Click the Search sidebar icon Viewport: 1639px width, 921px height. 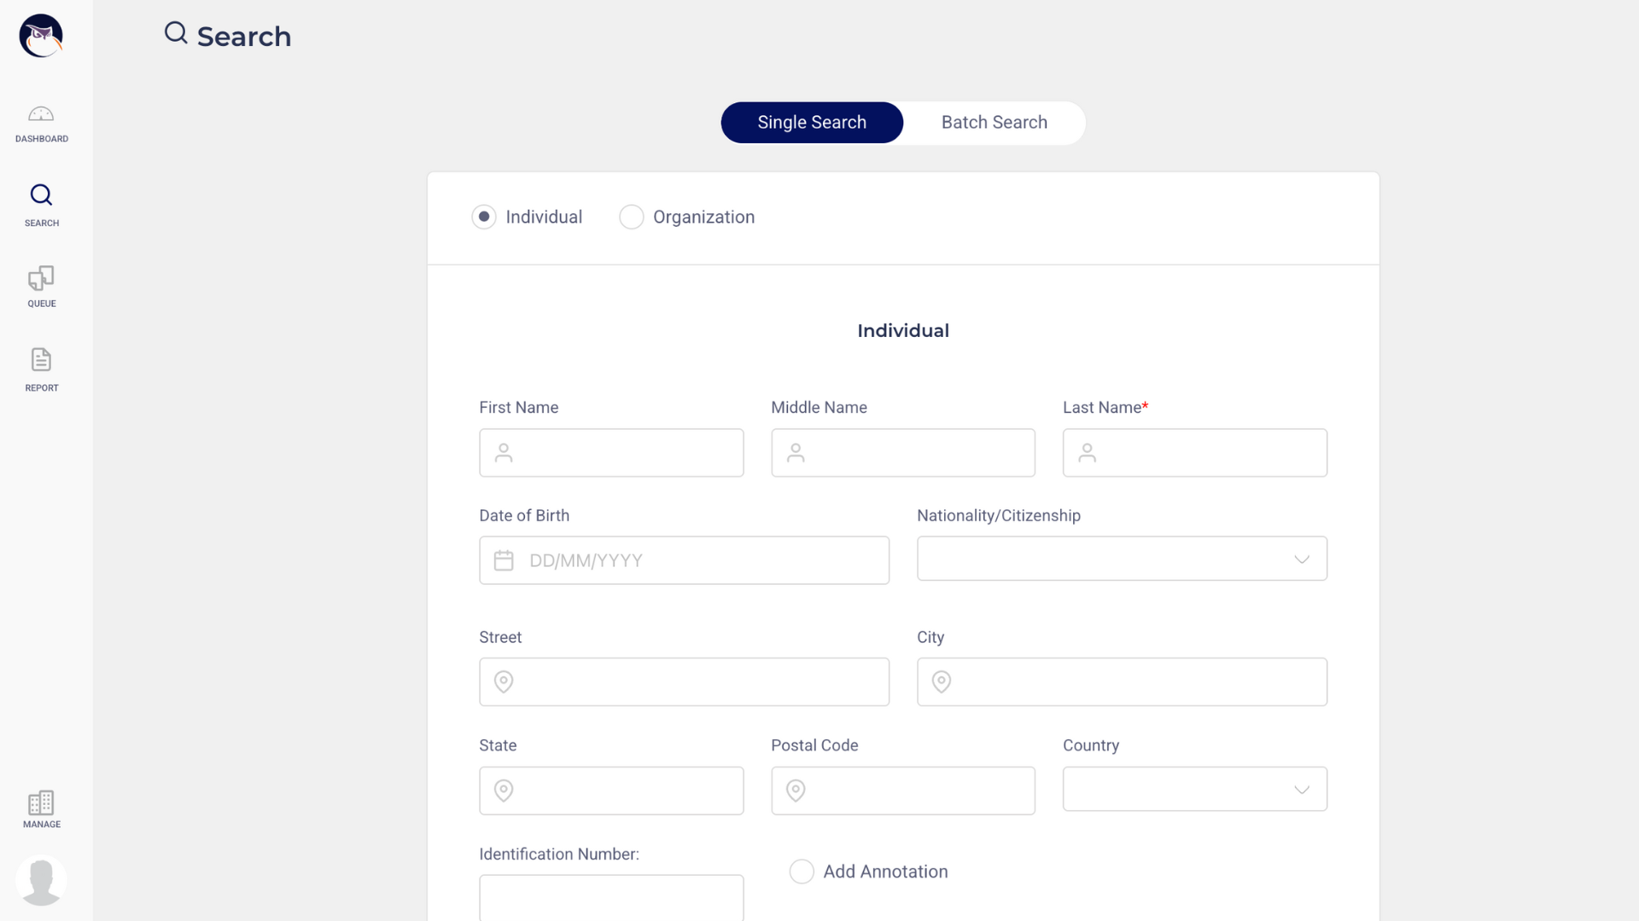pos(41,195)
